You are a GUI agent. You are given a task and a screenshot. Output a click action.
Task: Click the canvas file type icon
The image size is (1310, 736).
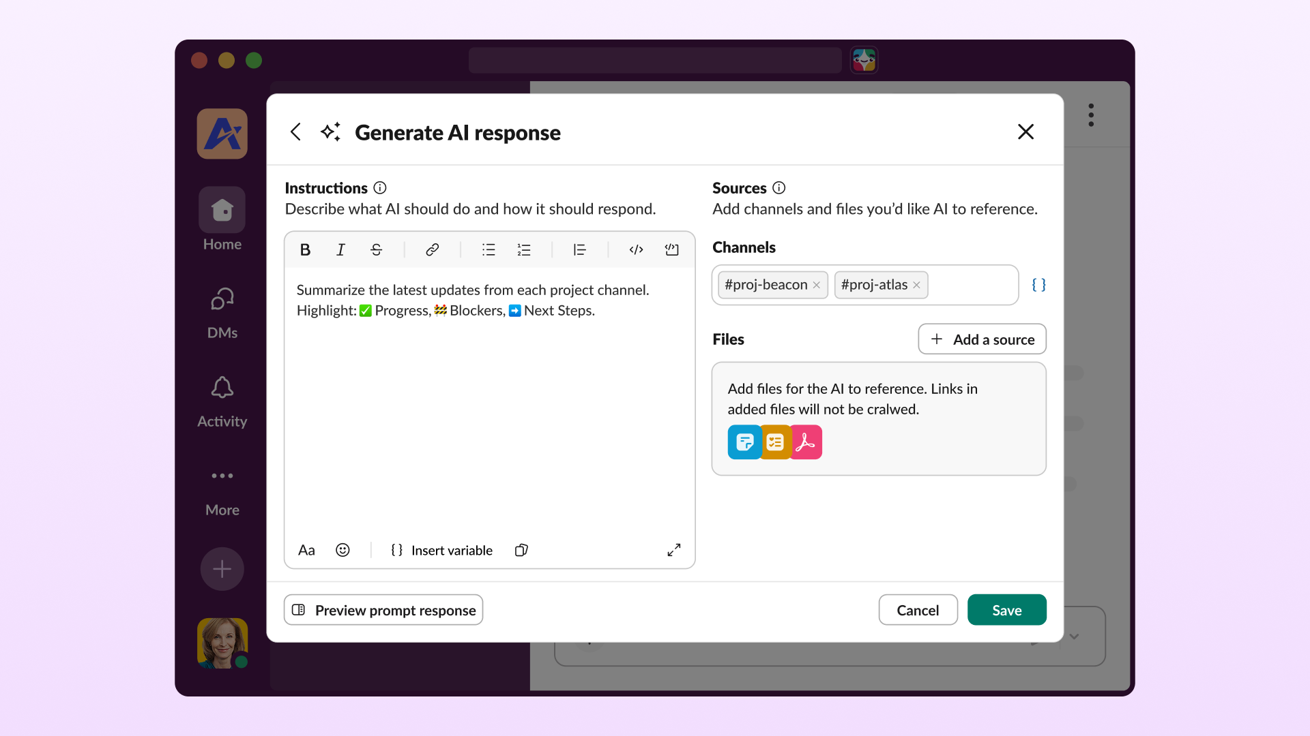744,442
